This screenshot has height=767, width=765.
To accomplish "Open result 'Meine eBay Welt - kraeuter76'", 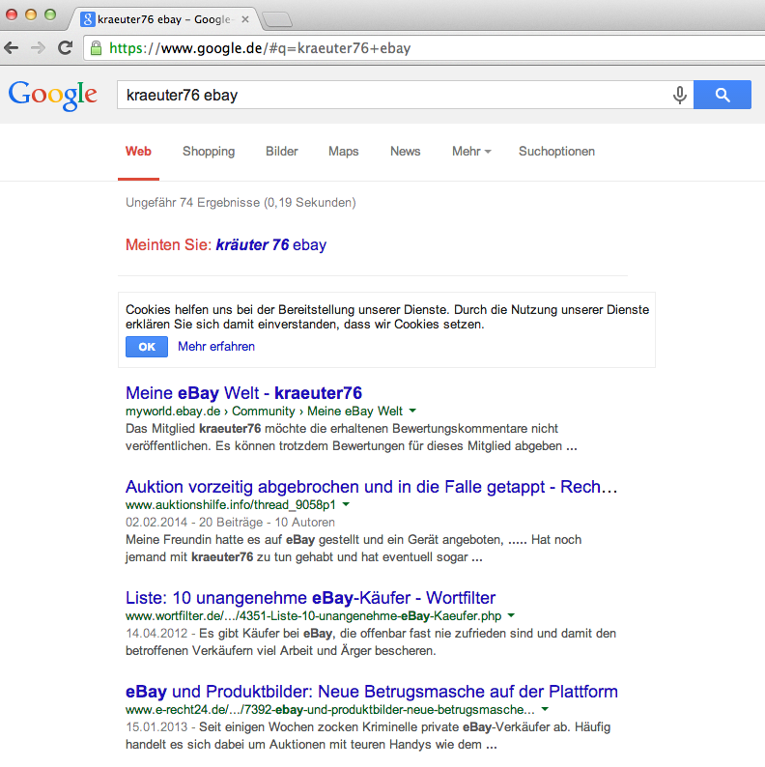I will click(243, 393).
